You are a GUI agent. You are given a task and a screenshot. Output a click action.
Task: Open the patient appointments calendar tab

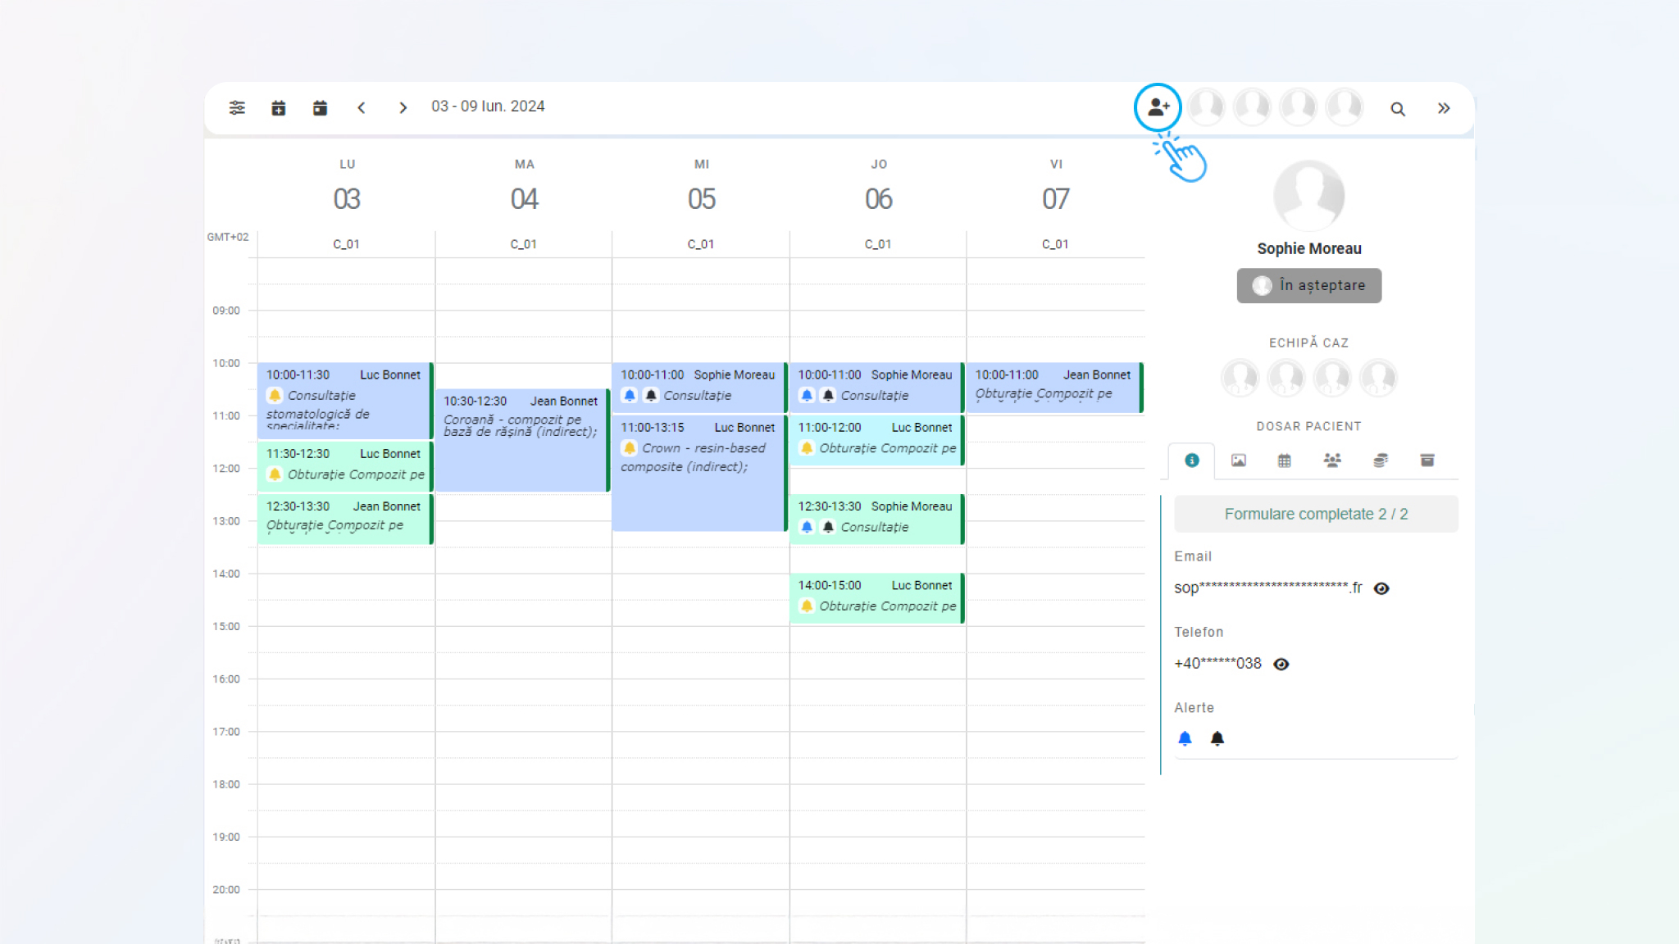click(1285, 461)
